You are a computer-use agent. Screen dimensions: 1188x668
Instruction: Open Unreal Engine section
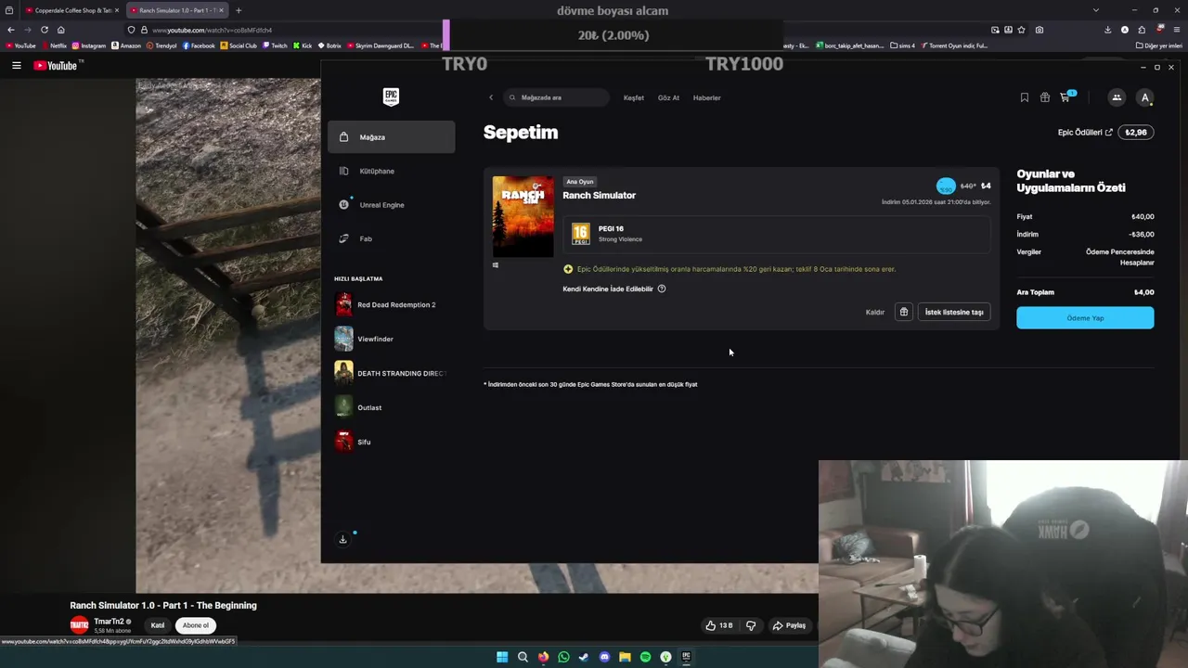pos(391,205)
